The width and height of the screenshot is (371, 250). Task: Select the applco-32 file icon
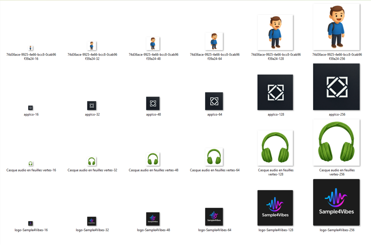(x=92, y=106)
